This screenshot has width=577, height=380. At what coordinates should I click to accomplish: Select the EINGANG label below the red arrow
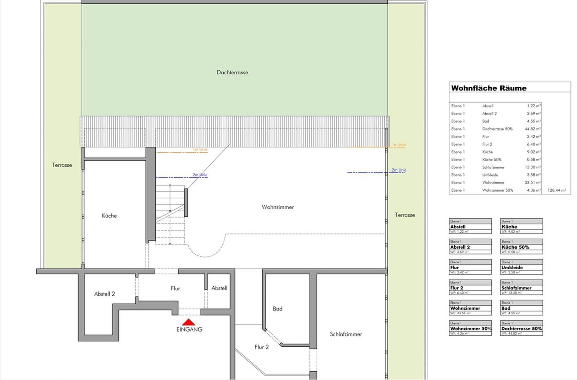tap(189, 329)
